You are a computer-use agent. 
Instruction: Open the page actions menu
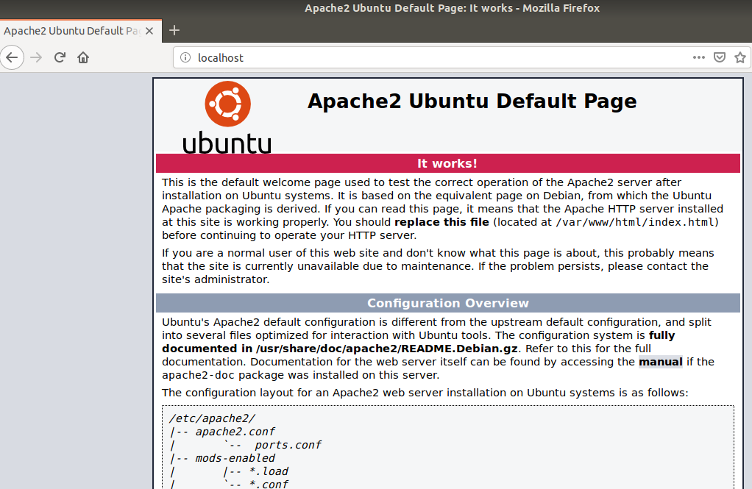coord(699,57)
